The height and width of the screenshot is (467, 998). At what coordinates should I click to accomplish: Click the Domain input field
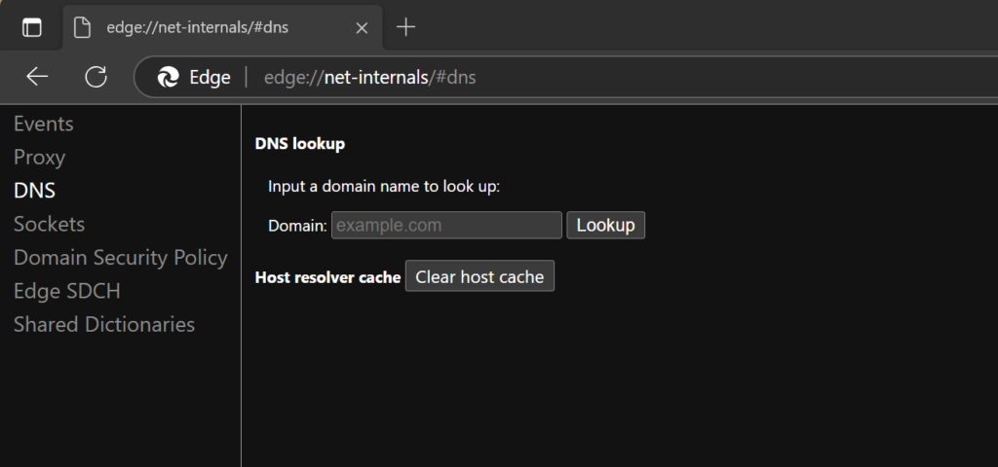click(x=446, y=226)
